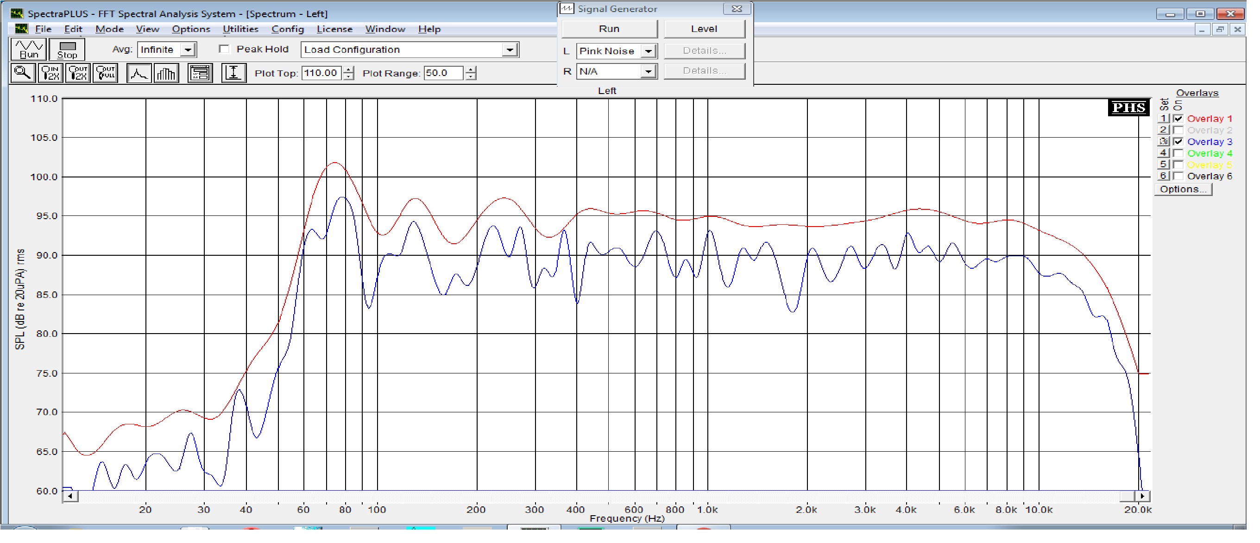Open the Avg Infinite dropdown
The height and width of the screenshot is (543, 1260).
click(188, 50)
